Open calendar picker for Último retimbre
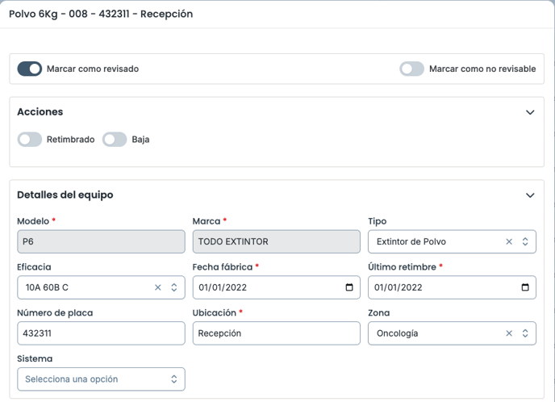Viewport: 555px width, 402px height. [x=525, y=287]
